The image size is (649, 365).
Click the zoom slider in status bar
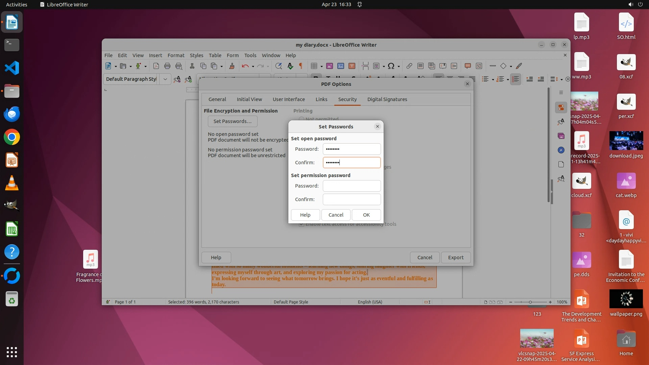[530, 302]
